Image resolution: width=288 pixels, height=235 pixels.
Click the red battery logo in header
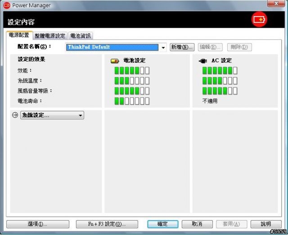coord(259,19)
